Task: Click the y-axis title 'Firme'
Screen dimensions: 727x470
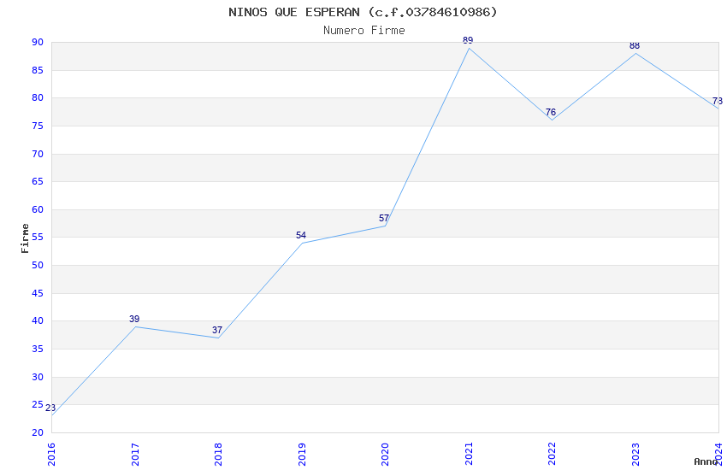Action: pyautogui.click(x=25, y=238)
